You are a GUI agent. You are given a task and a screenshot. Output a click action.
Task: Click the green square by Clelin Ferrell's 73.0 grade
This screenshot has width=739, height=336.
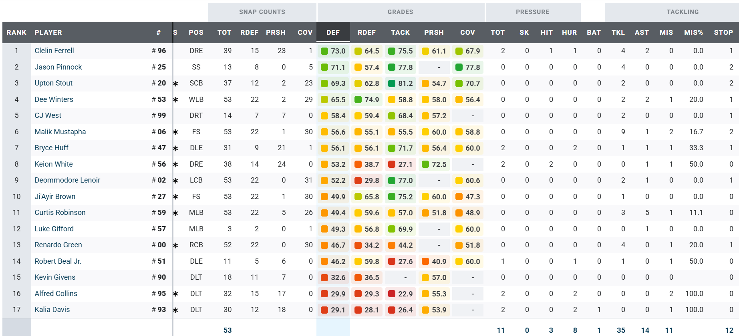click(x=324, y=51)
